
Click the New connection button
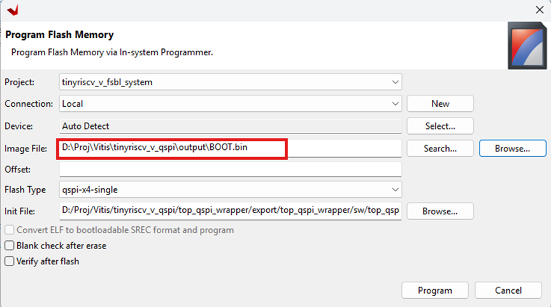(440, 104)
